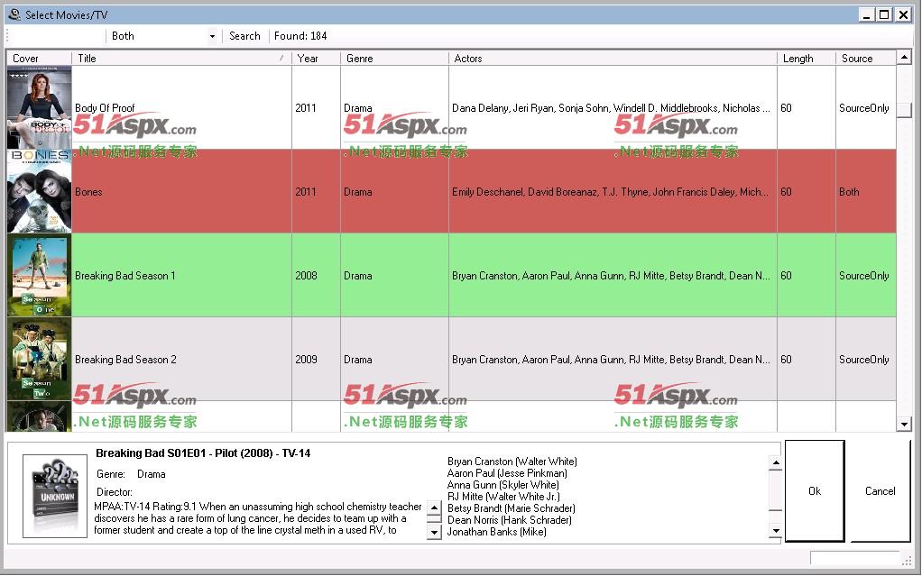Click the Breaking Bad Season 2 cover
Image resolution: width=922 pixels, height=576 pixels.
tap(39, 359)
